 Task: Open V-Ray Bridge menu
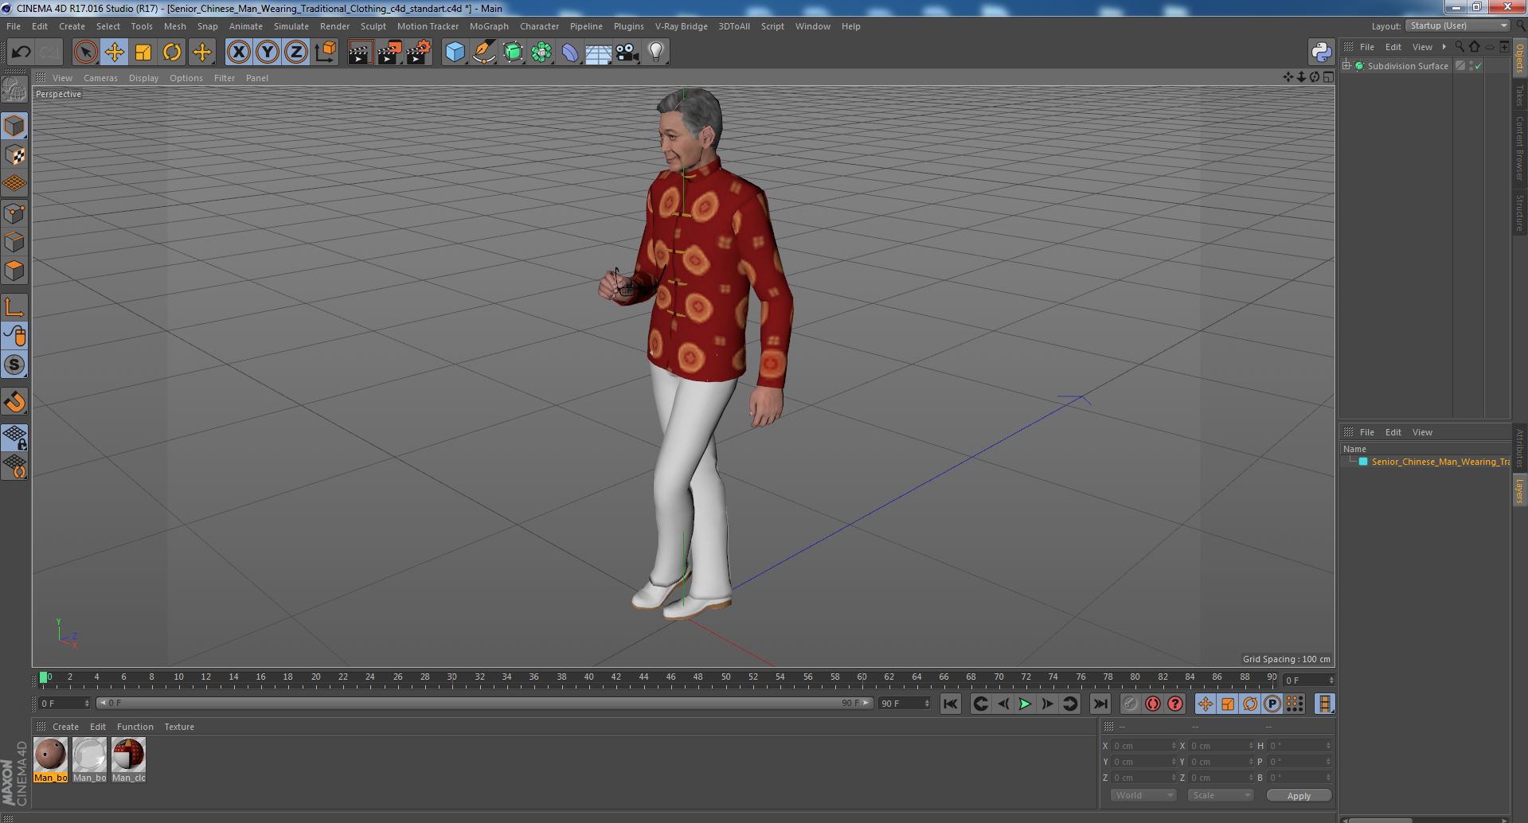pyautogui.click(x=681, y=26)
